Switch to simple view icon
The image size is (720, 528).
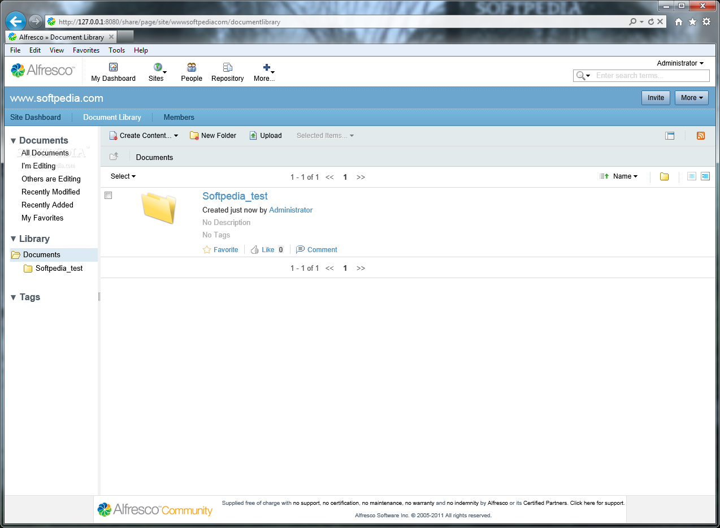pyautogui.click(x=691, y=176)
